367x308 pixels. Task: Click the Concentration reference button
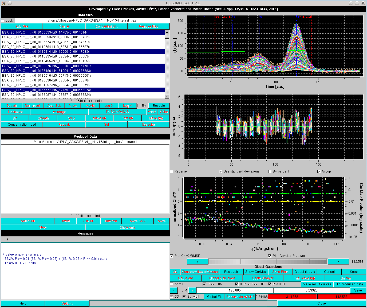[x=200, y=272]
